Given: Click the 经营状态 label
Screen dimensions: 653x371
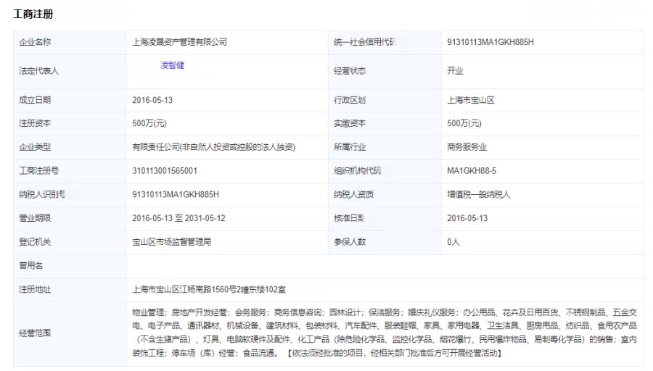Looking at the screenshot, I should tap(350, 71).
